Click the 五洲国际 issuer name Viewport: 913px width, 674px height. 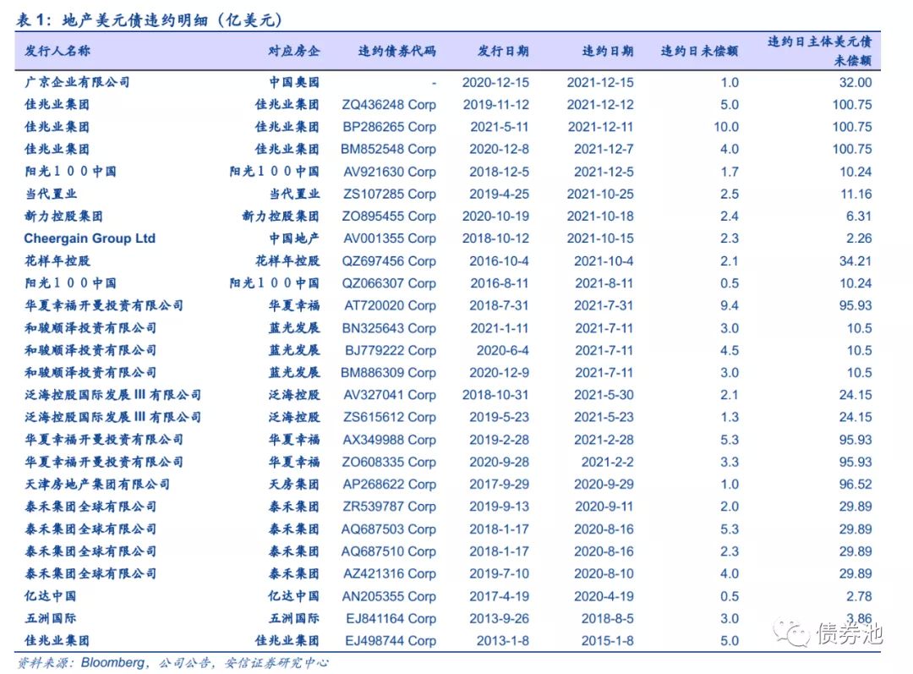click(51, 618)
